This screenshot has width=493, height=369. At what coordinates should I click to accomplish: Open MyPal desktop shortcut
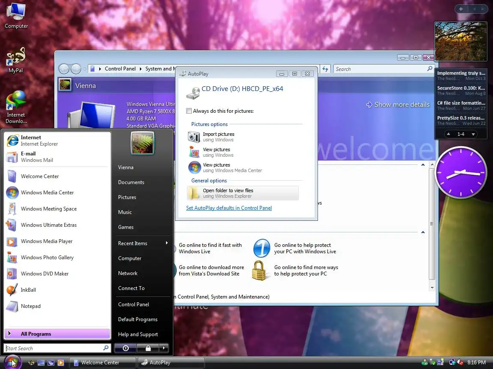tap(16, 60)
